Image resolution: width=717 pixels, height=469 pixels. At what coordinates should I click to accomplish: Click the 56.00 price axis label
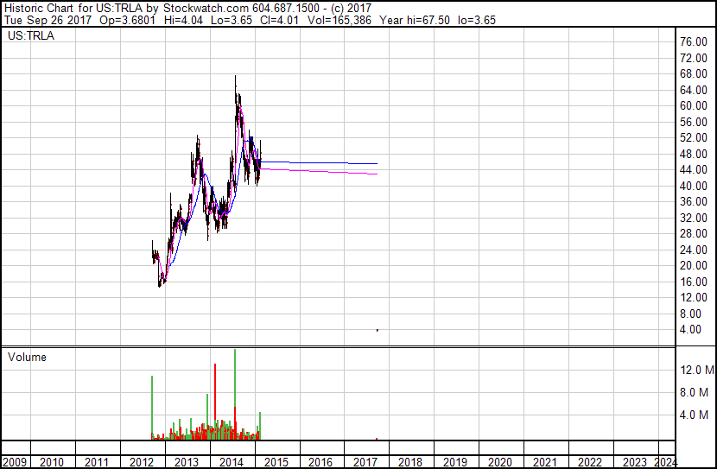693,122
